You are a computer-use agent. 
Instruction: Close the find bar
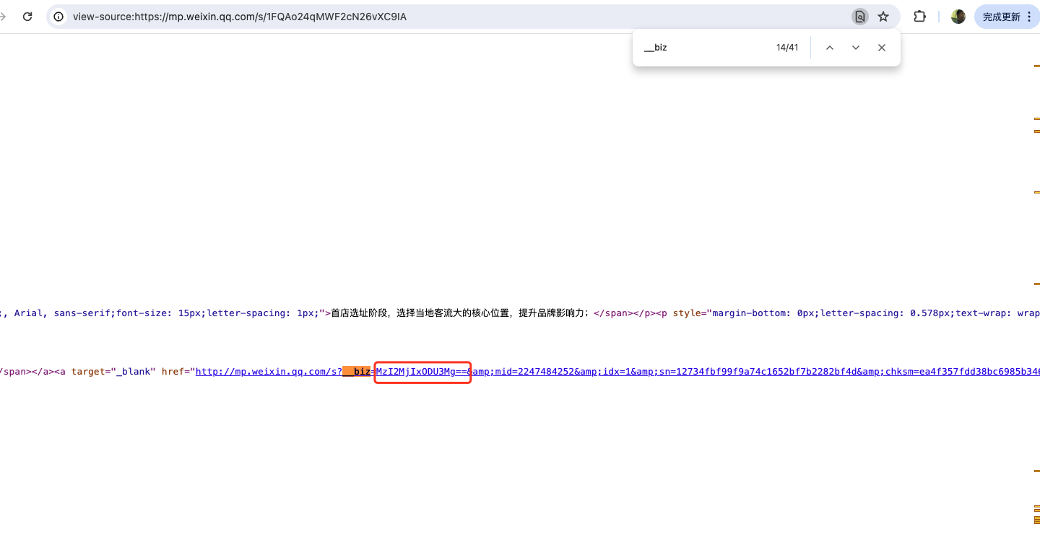[x=882, y=48]
